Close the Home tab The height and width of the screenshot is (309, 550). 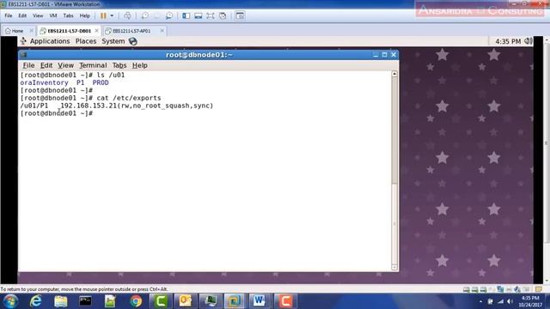coord(31,31)
